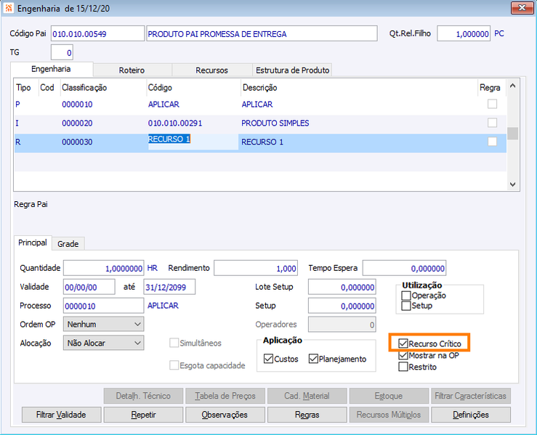Toggle the Mostrar na OP checkbox
Image resolution: width=537 pixels, height=435 pixels.
pos(403,356)
